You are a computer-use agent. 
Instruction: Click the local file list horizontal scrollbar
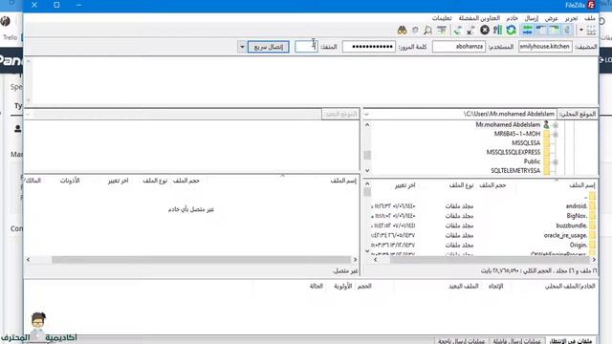pyautogui.click(x=490, y=260)
